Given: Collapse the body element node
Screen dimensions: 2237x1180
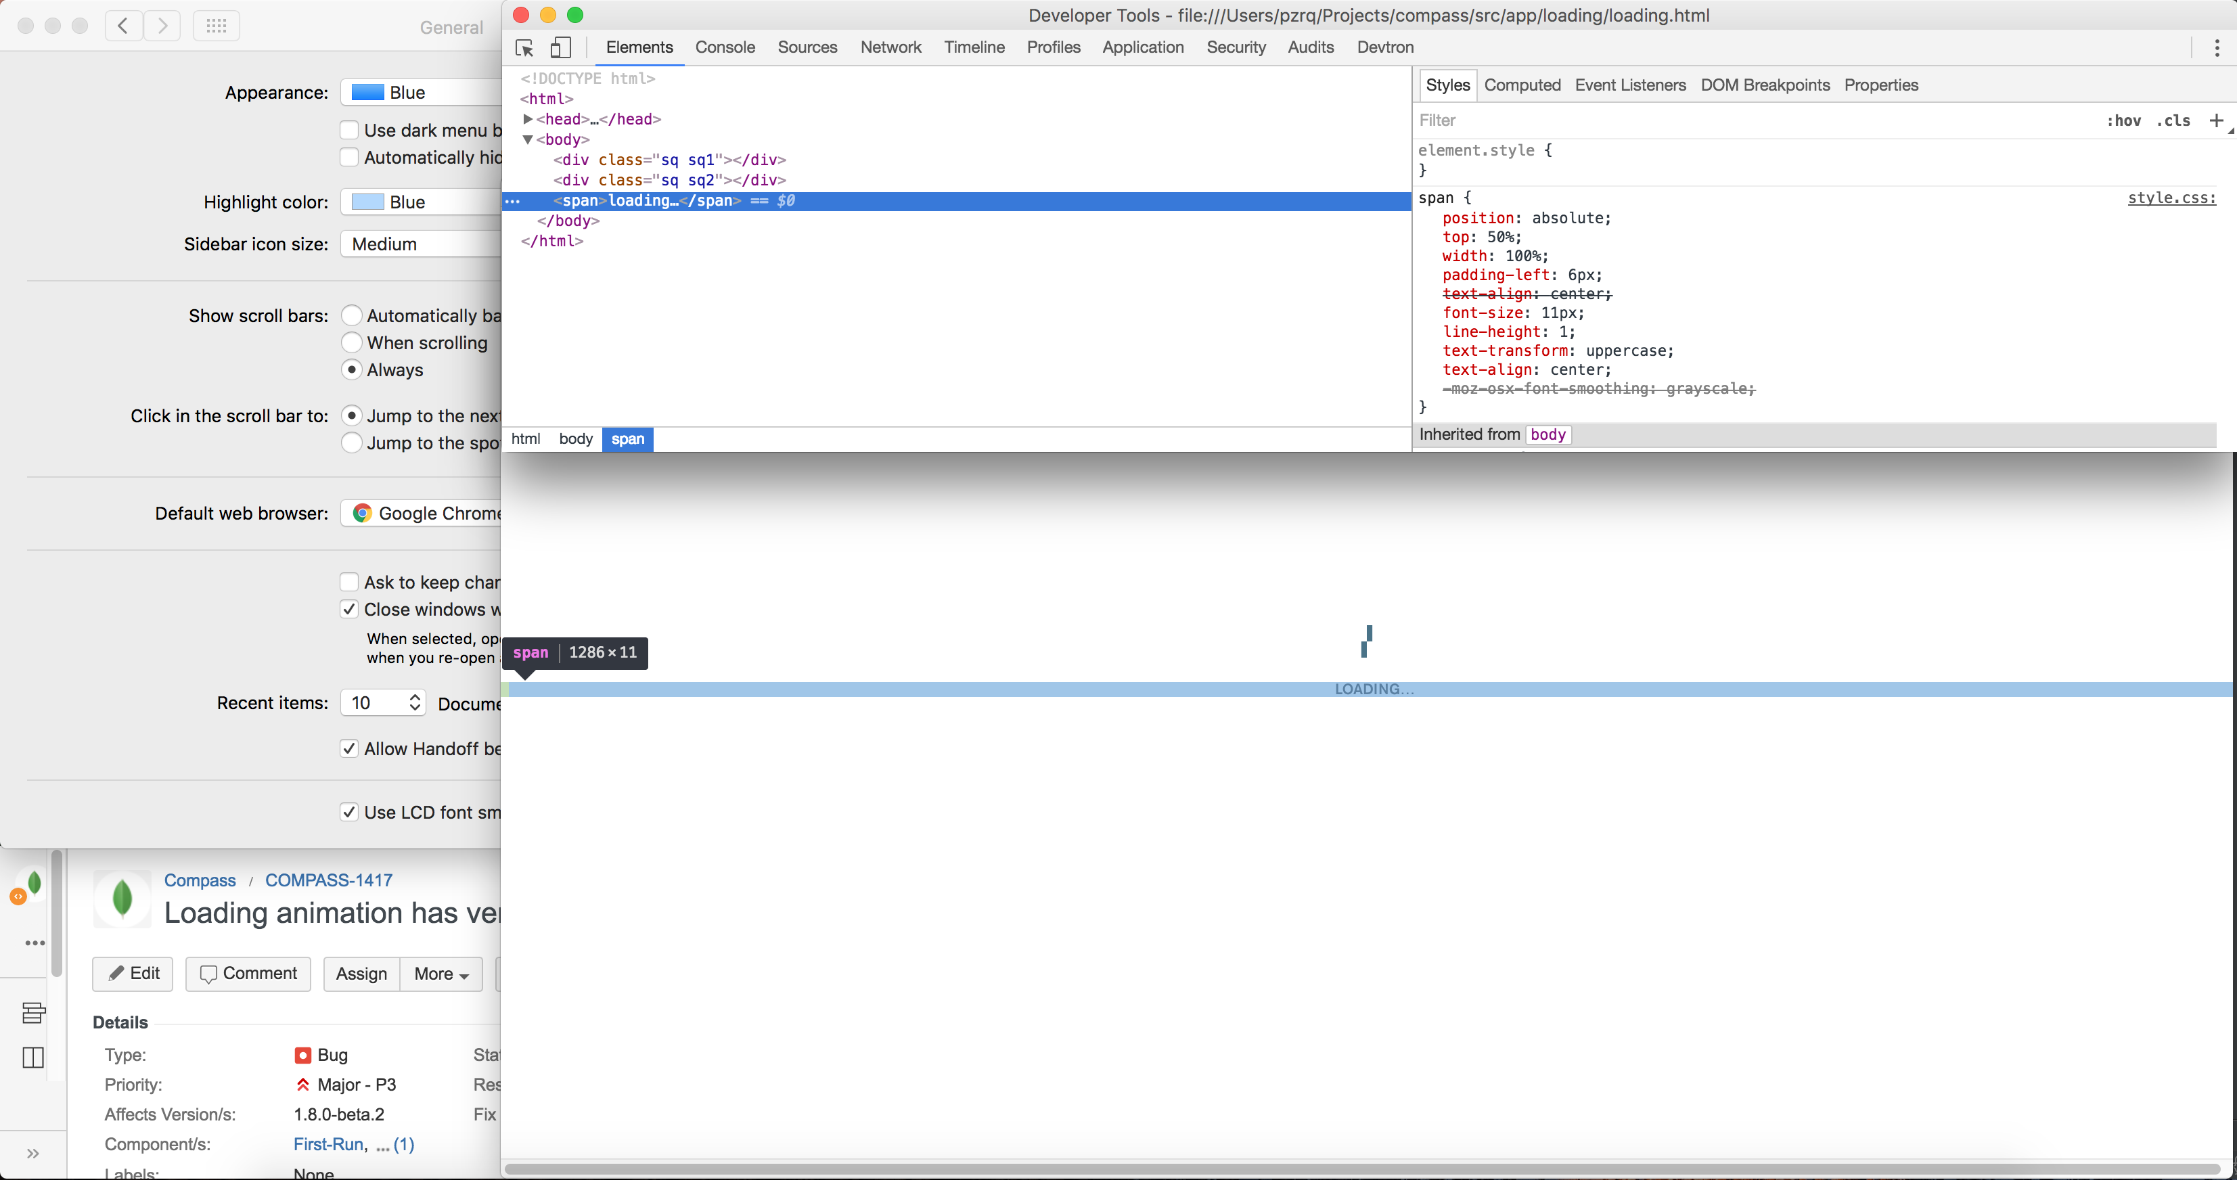Looking at the screenshot, I should tap(528, 139).
